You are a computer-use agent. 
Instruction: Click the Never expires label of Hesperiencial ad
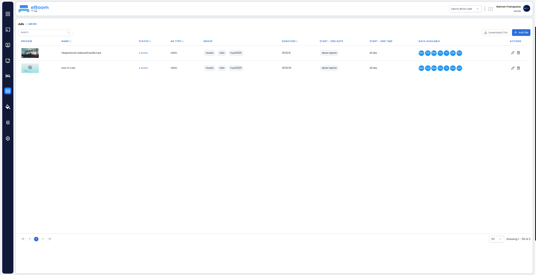329,53
